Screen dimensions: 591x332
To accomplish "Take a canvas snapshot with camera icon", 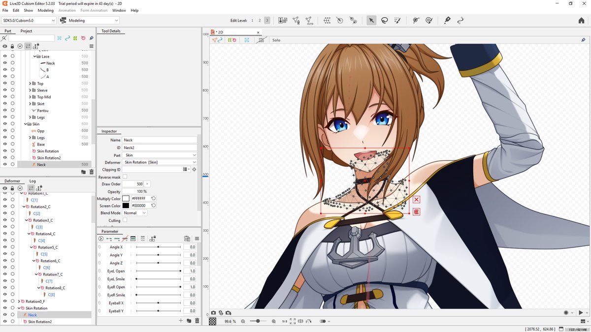I will pos(214,312).
